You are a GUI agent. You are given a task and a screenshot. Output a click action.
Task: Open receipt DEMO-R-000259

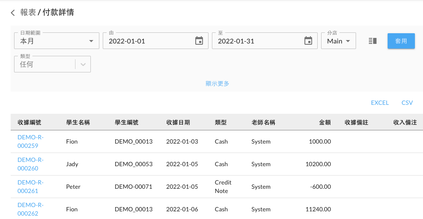(x=30, y=141)
